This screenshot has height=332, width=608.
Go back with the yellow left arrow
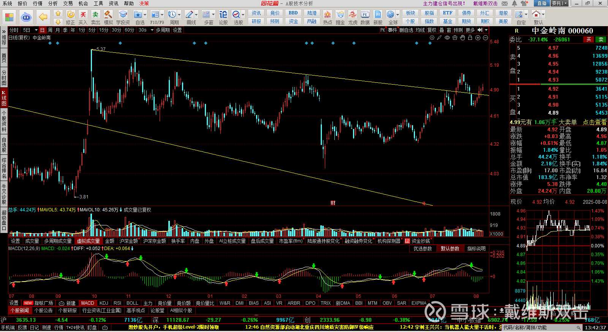[x=43, y=17]
